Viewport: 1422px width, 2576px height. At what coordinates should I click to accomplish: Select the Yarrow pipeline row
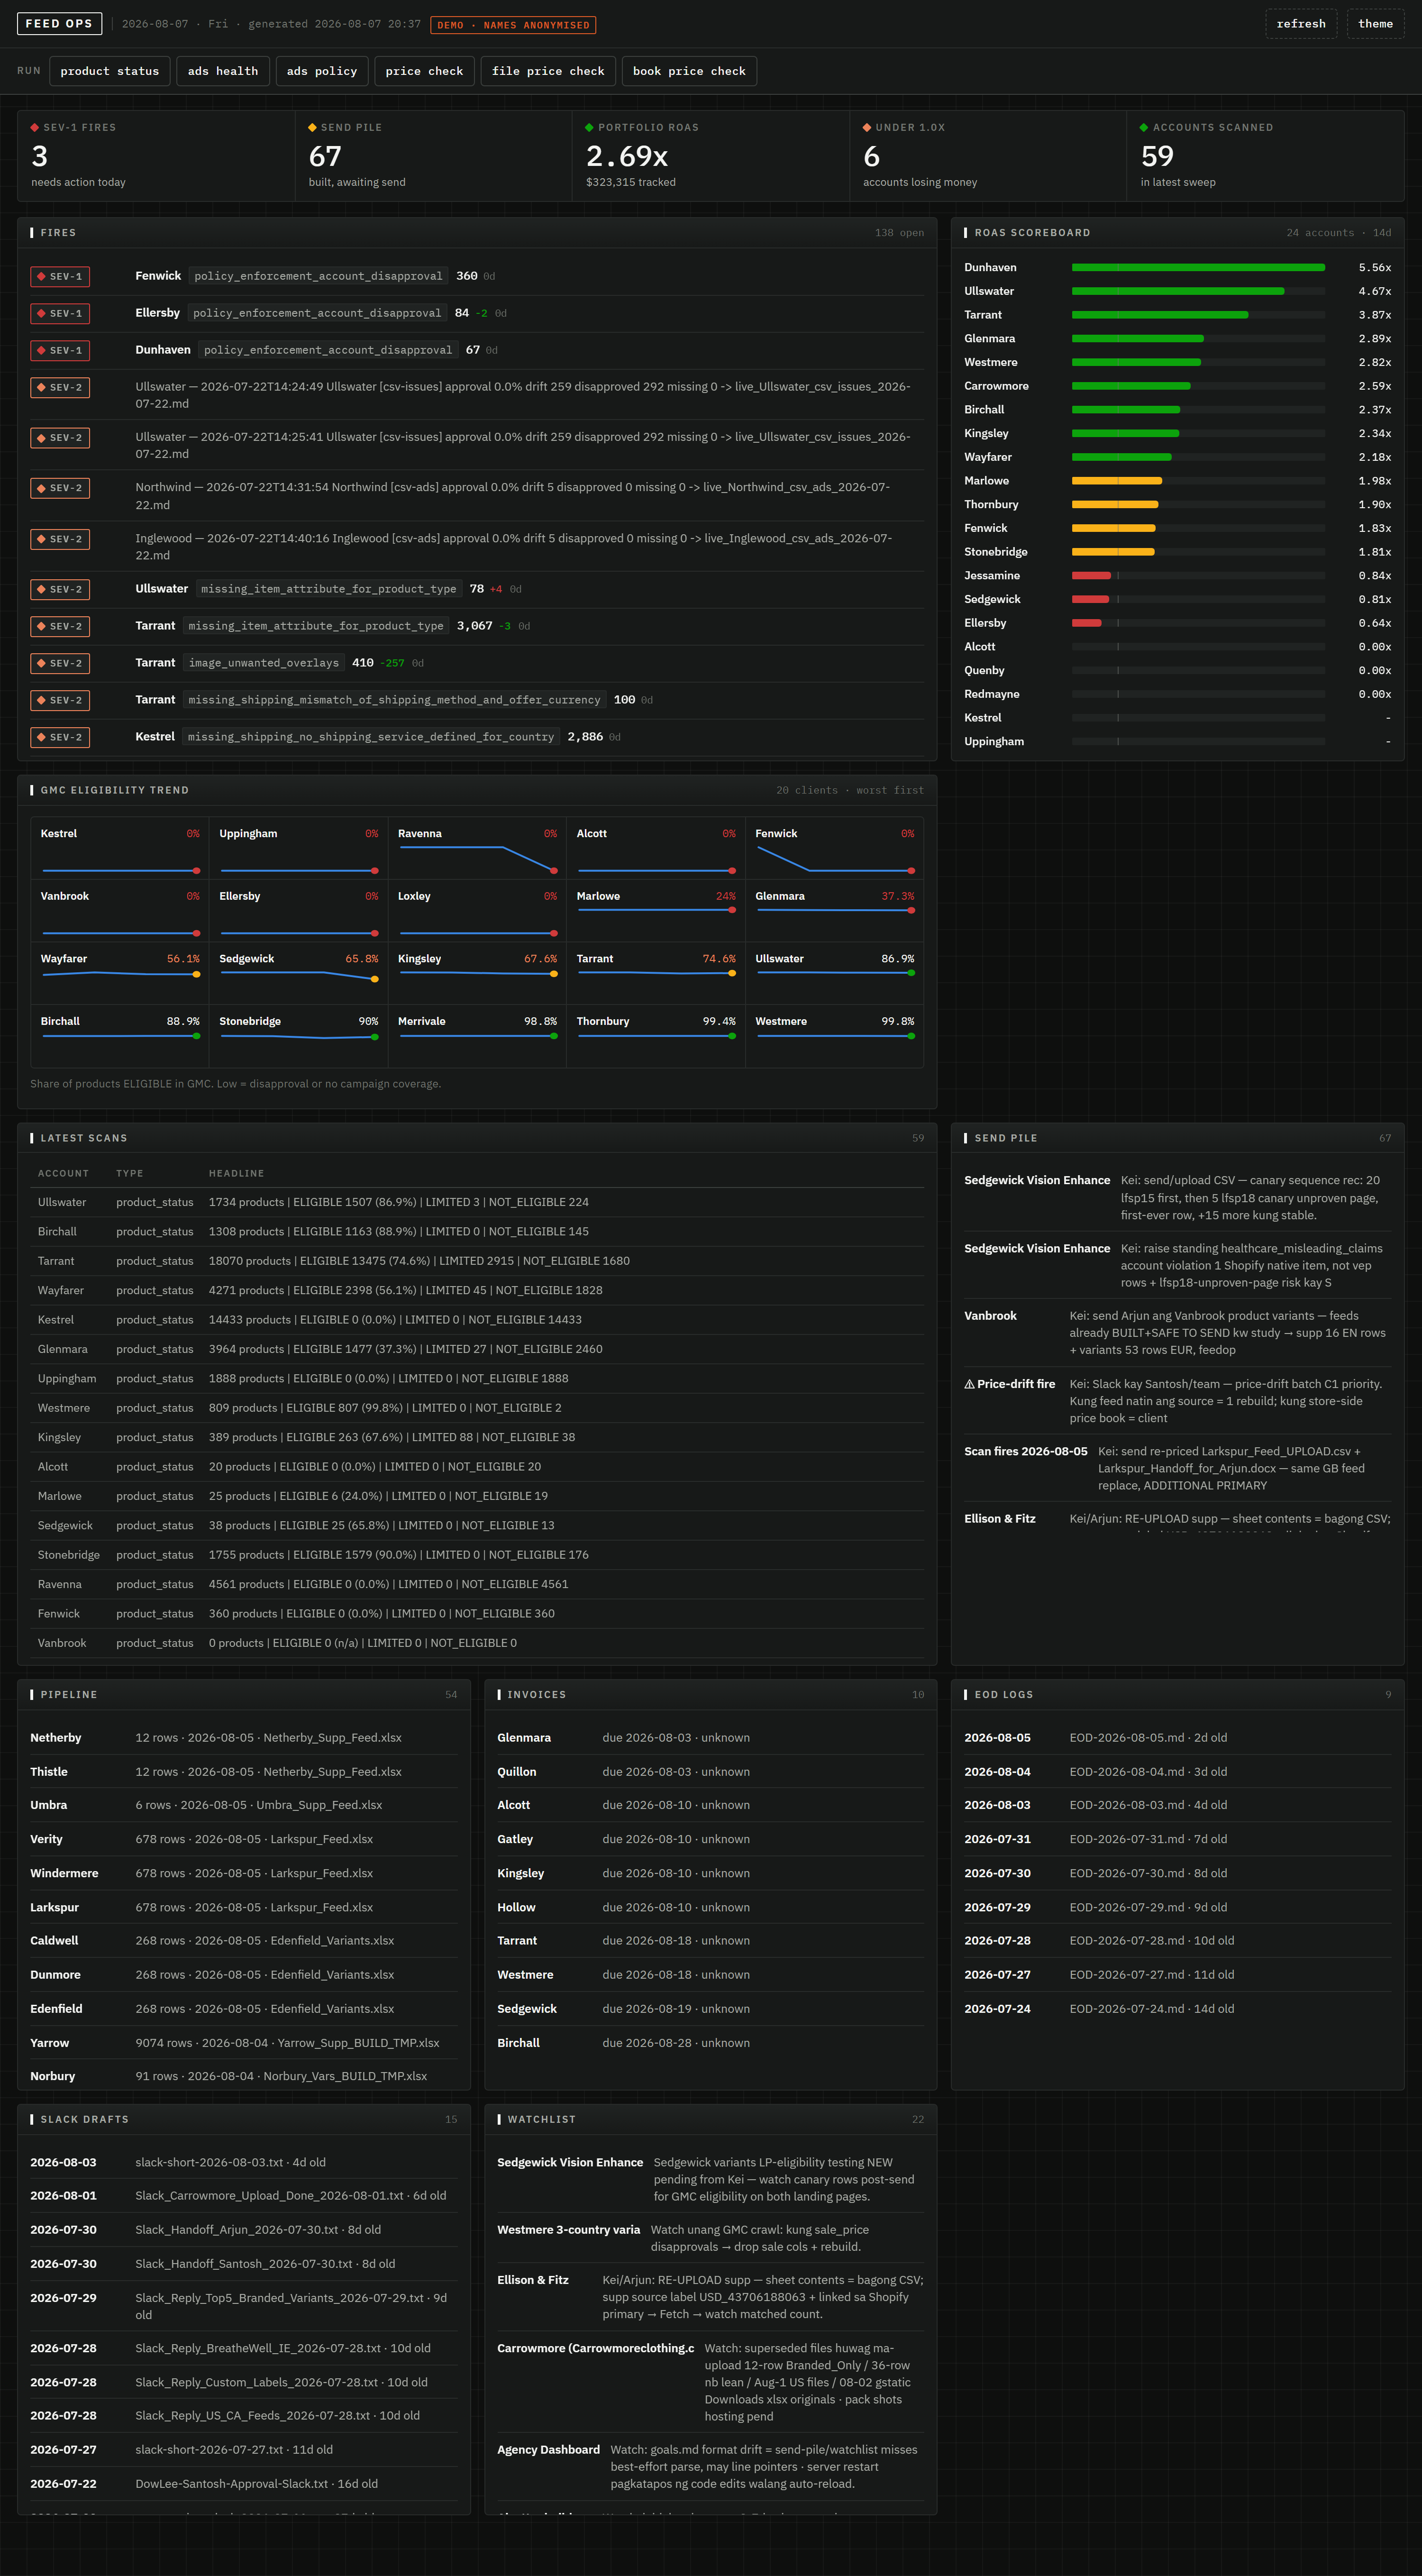tap(244, 2043)
